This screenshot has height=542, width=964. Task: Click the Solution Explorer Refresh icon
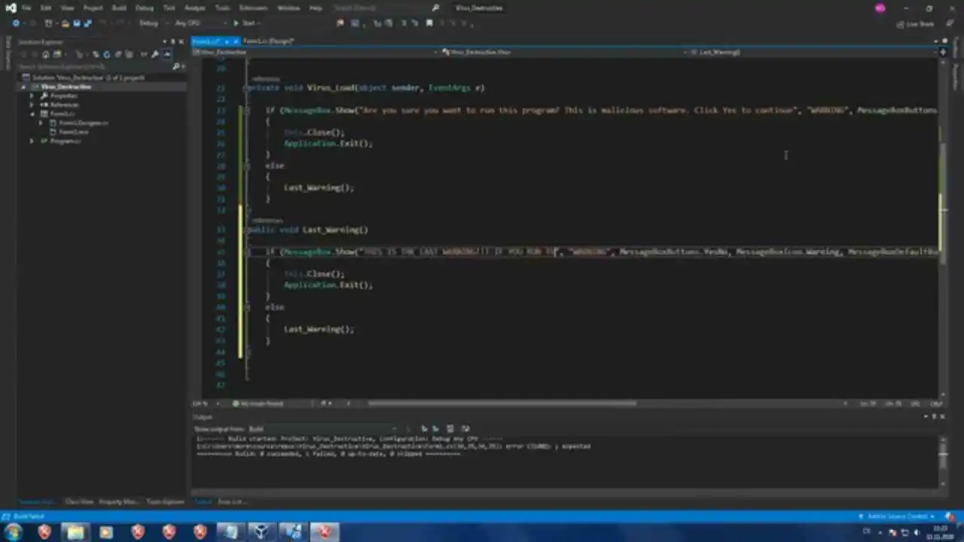(x=106, y=54)
